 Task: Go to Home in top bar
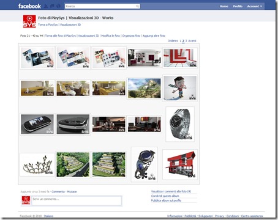pos(224,6)
